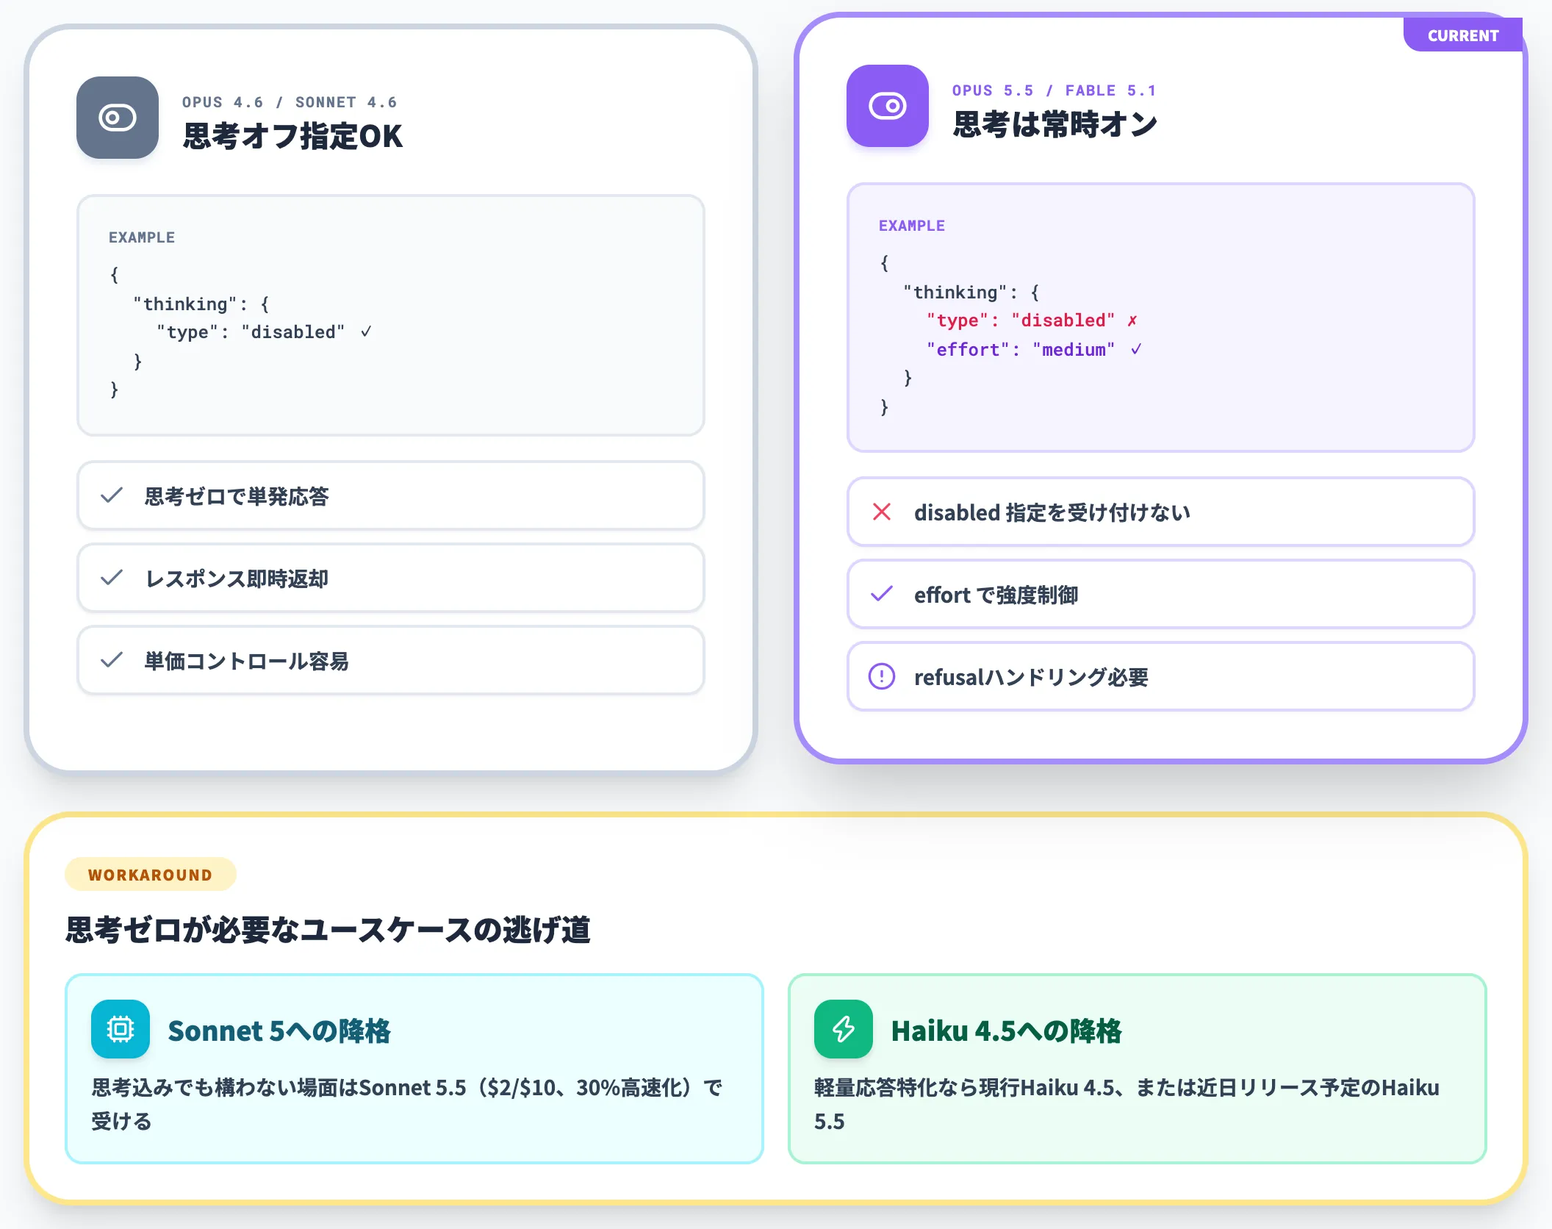Click the Sonnet 5への降格 title
This screenshot has width=1552, height=1229.
(279, 1031)
